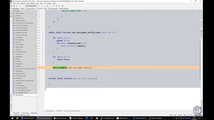Click the Save All toolbar icon
Image resolution: width=214 pixels, height=120 pixels.
click(14, 6)
